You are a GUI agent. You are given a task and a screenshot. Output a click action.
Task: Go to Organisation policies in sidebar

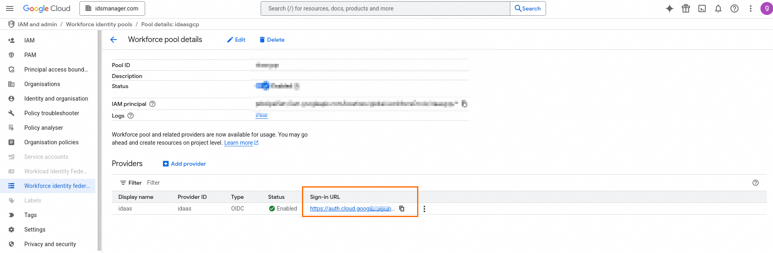click(x=51, y=142)
